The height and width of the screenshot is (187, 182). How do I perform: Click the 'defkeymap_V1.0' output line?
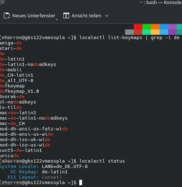coord(19,91)
